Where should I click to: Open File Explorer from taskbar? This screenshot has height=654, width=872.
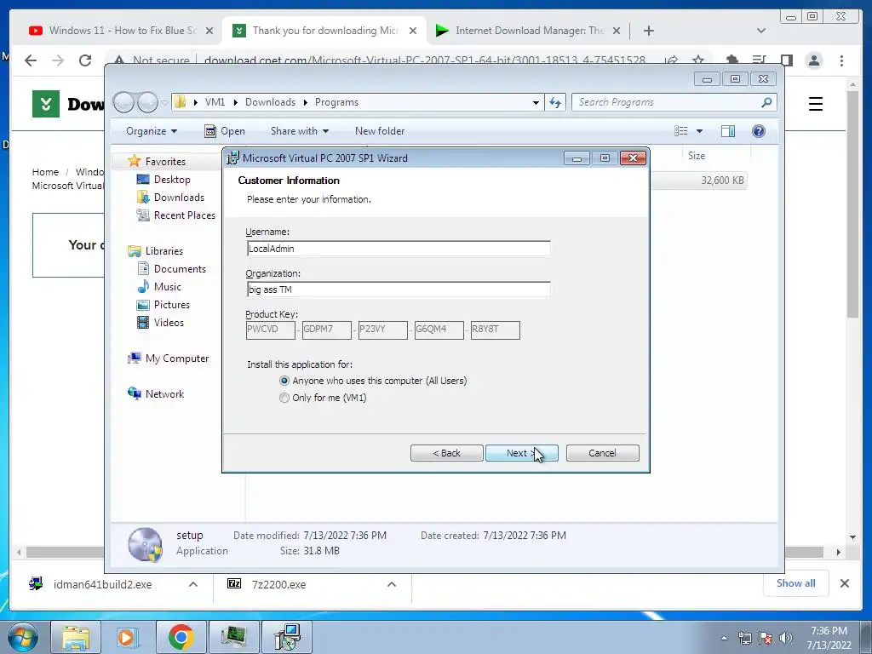[76, 637]
